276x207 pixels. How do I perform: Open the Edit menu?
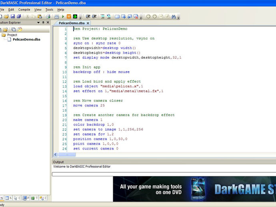click(x=11, y=10)
